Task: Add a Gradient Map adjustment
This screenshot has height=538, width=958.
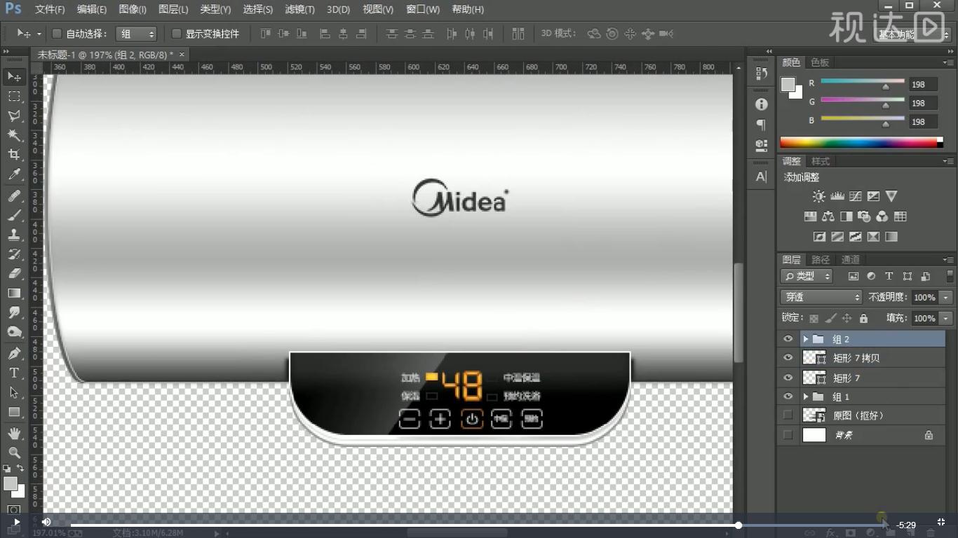Action: point(891,237)
